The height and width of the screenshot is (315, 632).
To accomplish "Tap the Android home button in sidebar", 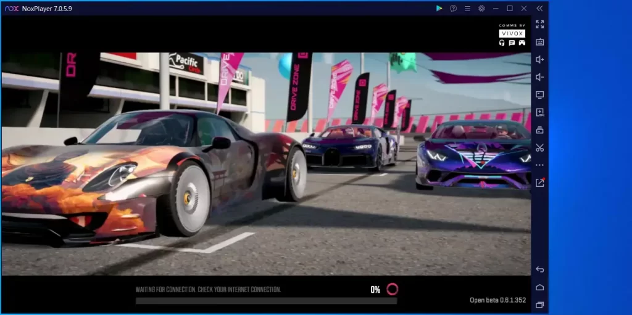I will (x=539, y=287).
